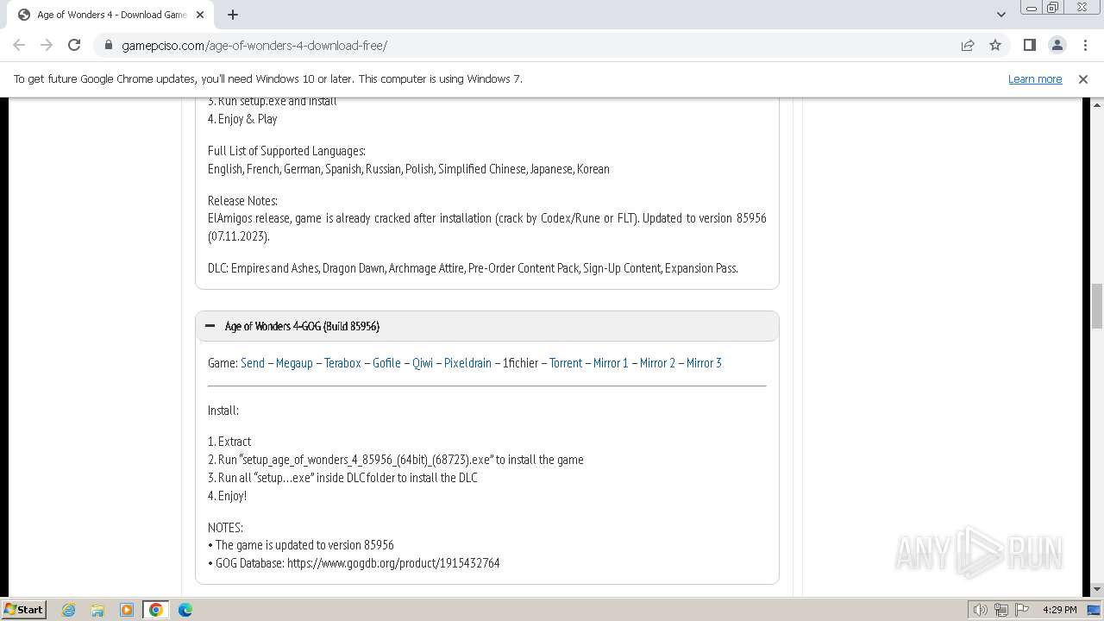Open the Mirror 3 link
This screenshot has height=621, width=1104.
pos(704,362)
